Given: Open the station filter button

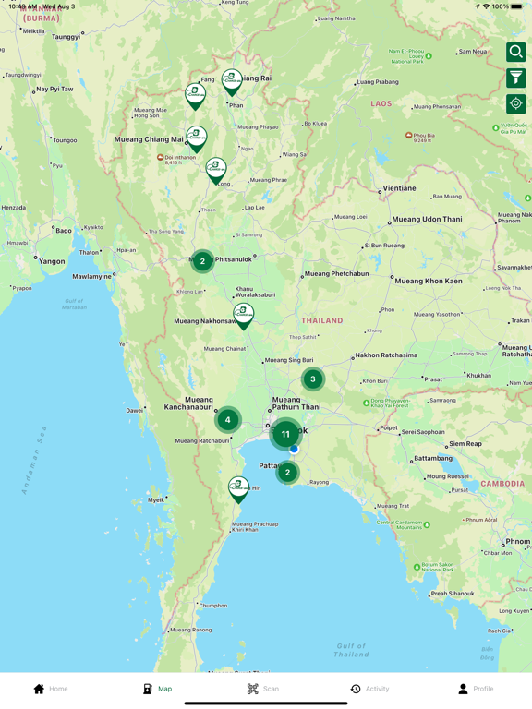Looking at the screenshot, I should (x=515, y=78).
